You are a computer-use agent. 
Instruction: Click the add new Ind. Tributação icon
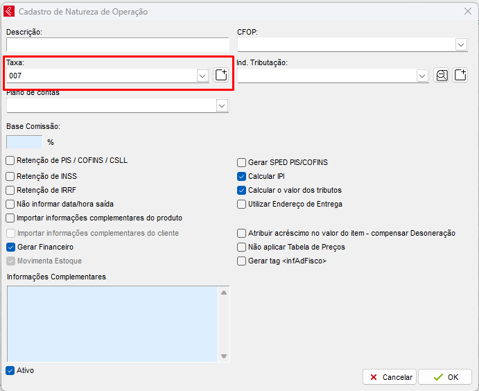click(460, 76)
